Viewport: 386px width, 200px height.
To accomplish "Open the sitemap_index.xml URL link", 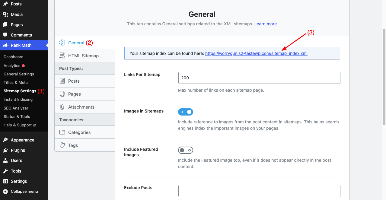I will (256, 53).
